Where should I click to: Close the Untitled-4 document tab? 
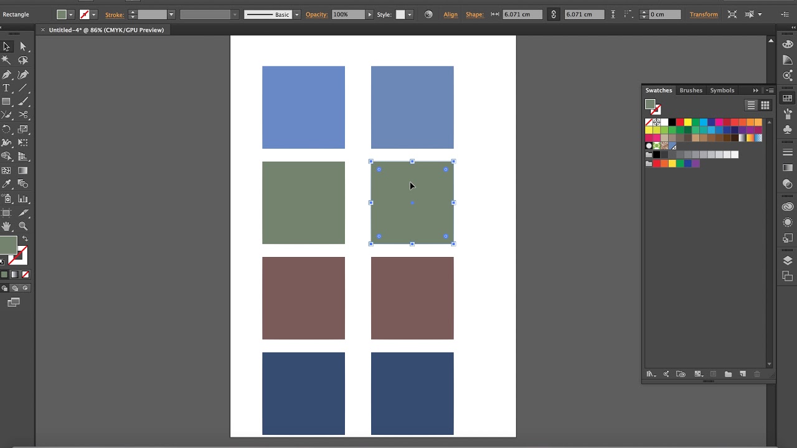[x=42, y=29]
